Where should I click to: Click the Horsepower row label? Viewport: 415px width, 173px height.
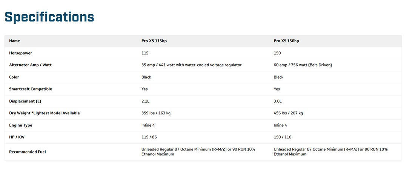[21, 53]
